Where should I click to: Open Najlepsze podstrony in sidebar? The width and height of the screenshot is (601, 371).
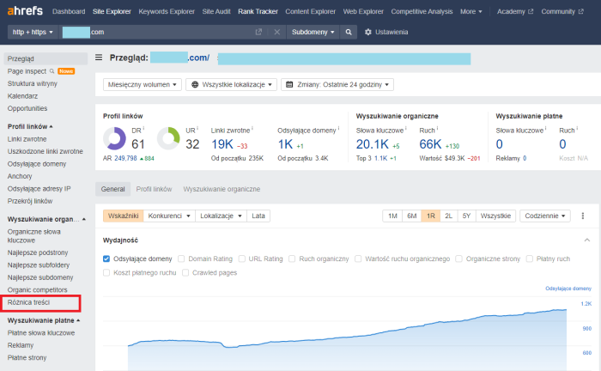(x=38, y=253)
